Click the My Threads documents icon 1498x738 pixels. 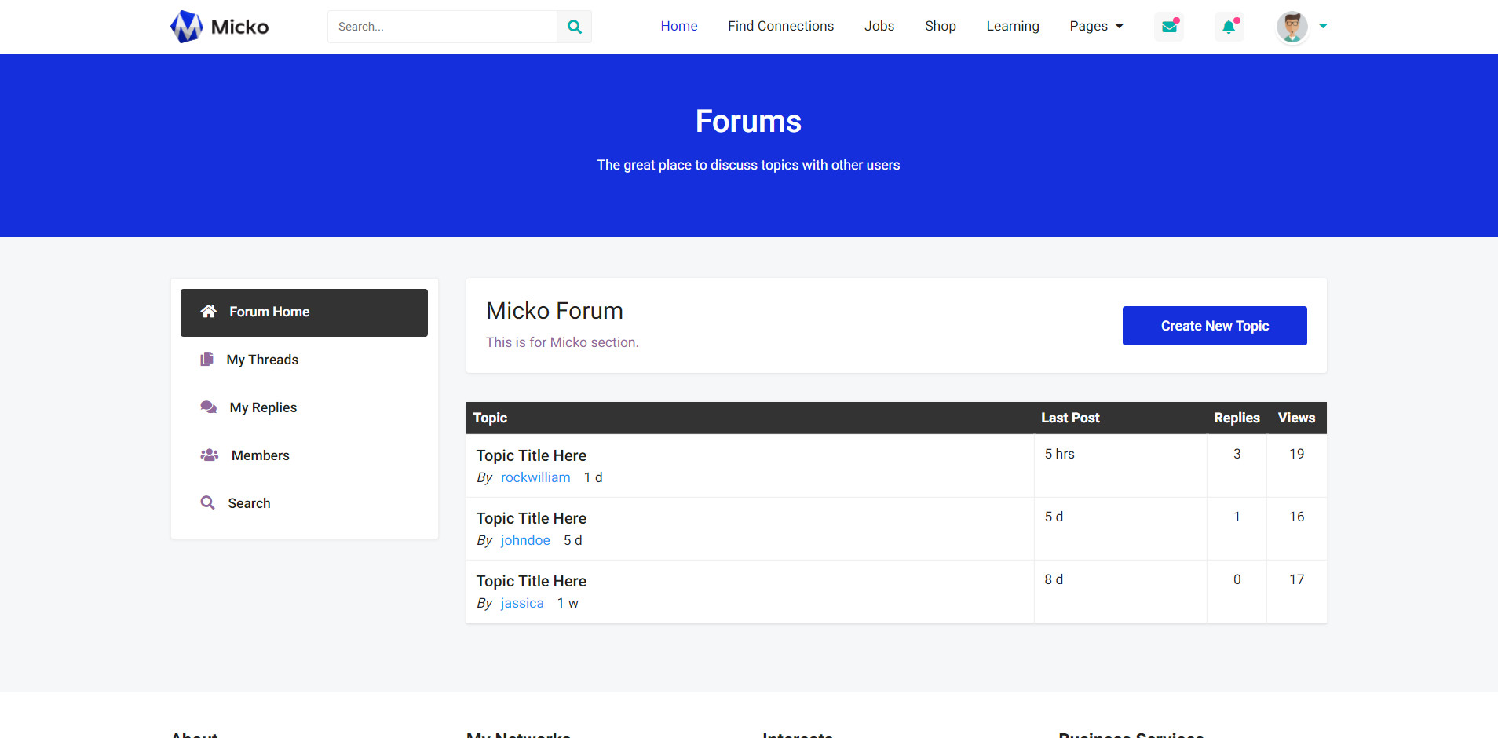(206, 360)
